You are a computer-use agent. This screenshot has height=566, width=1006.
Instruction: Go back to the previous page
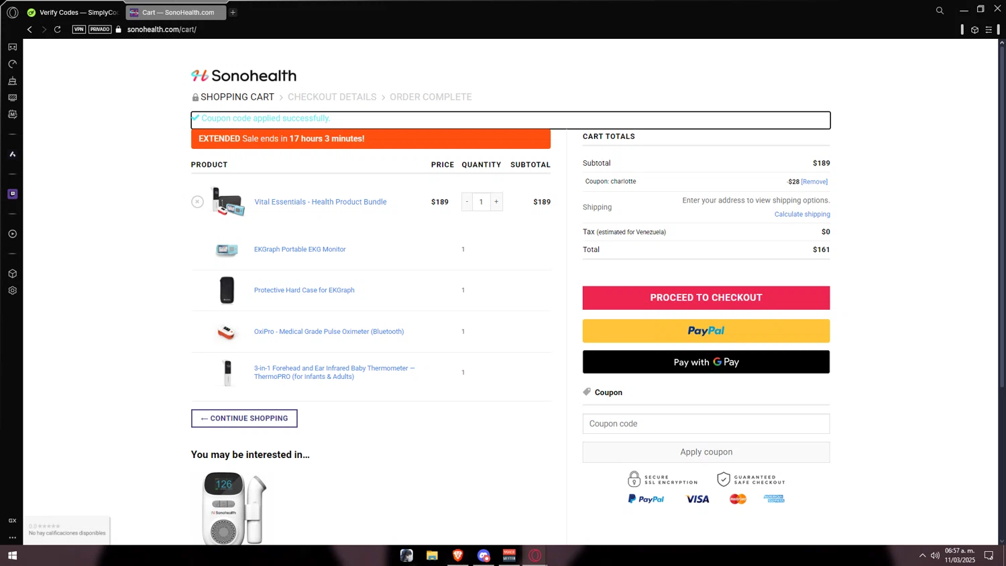[x=30, y=30]
